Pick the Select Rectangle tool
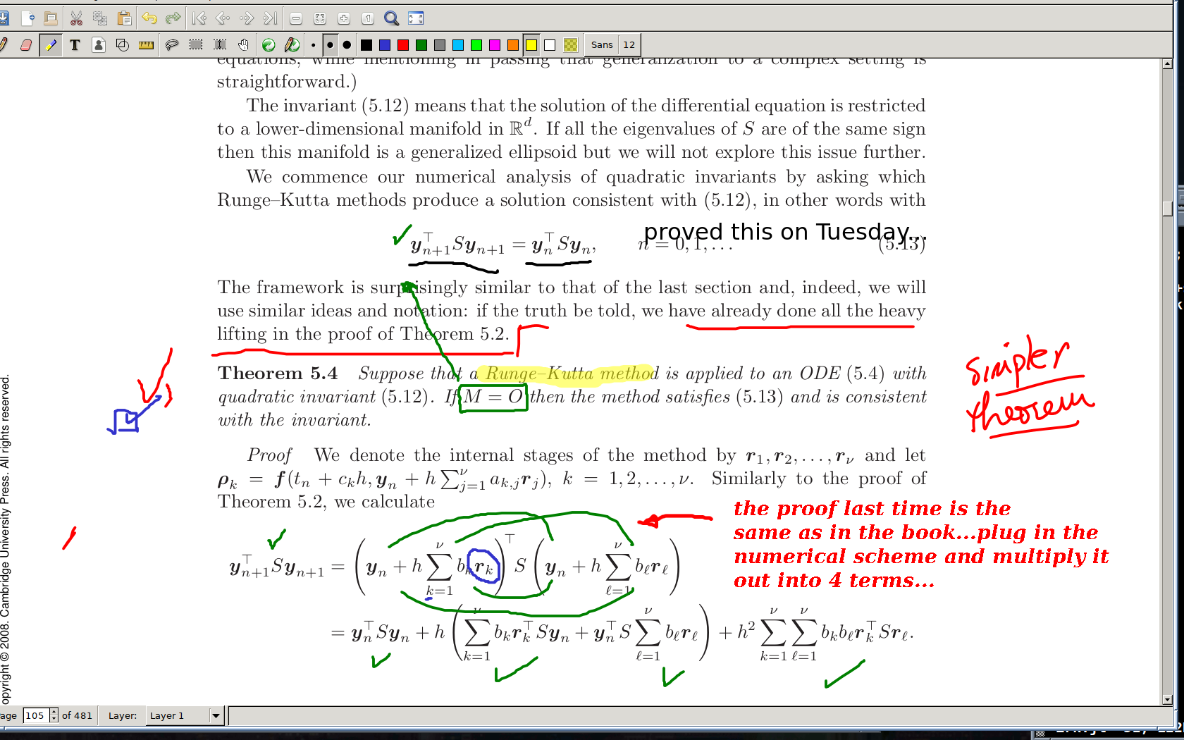The image size is (1184, 740). coord(196,45)
